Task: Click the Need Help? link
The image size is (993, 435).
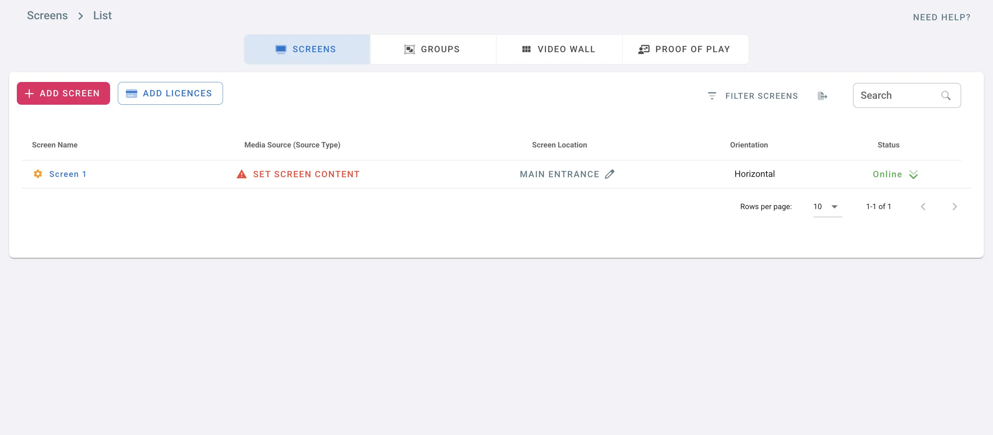Action: 941,17
